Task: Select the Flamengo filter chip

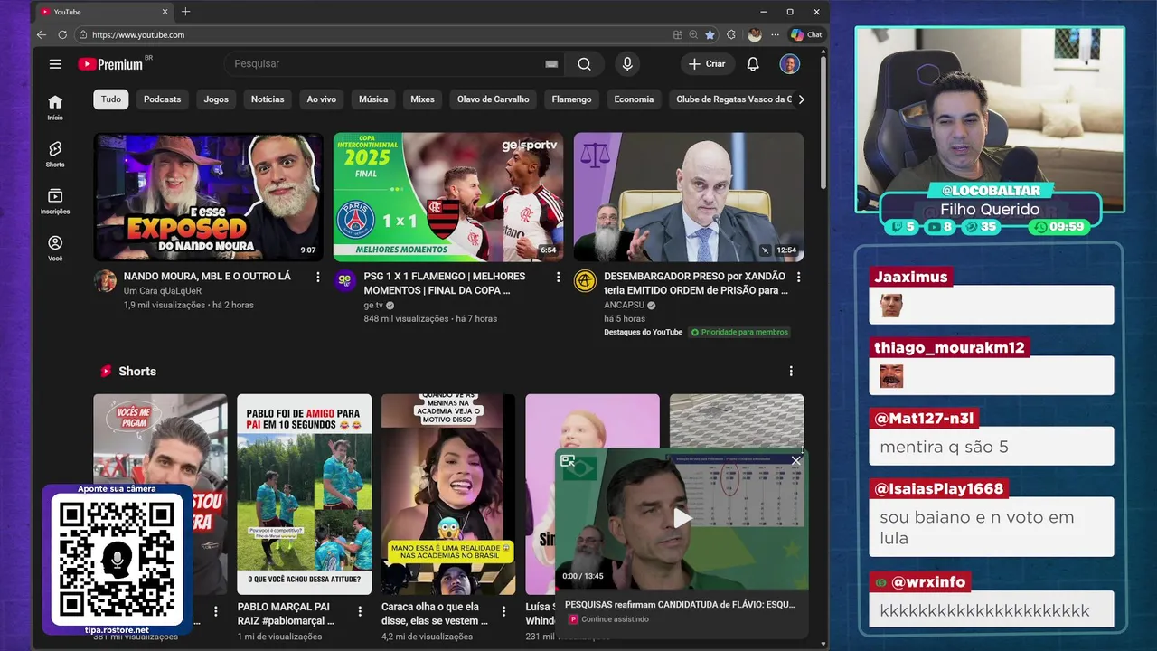Action: tap(571, 99)
